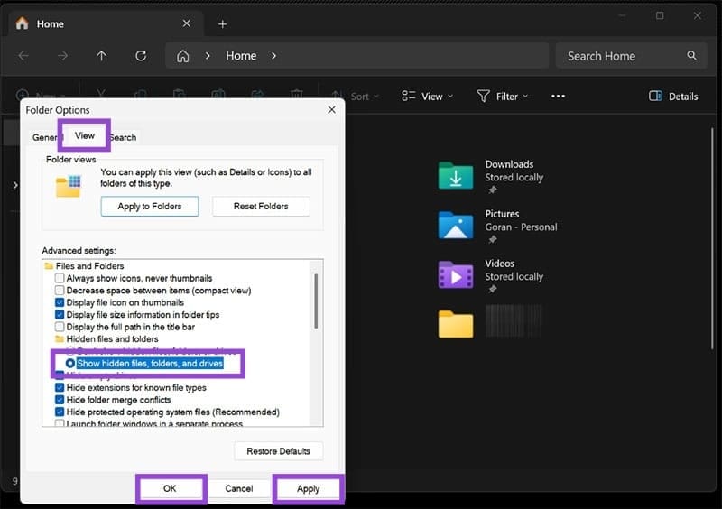Open the Downloads folder icon
This screenshot has width=722, height=509.
click(x=456, y=176)
